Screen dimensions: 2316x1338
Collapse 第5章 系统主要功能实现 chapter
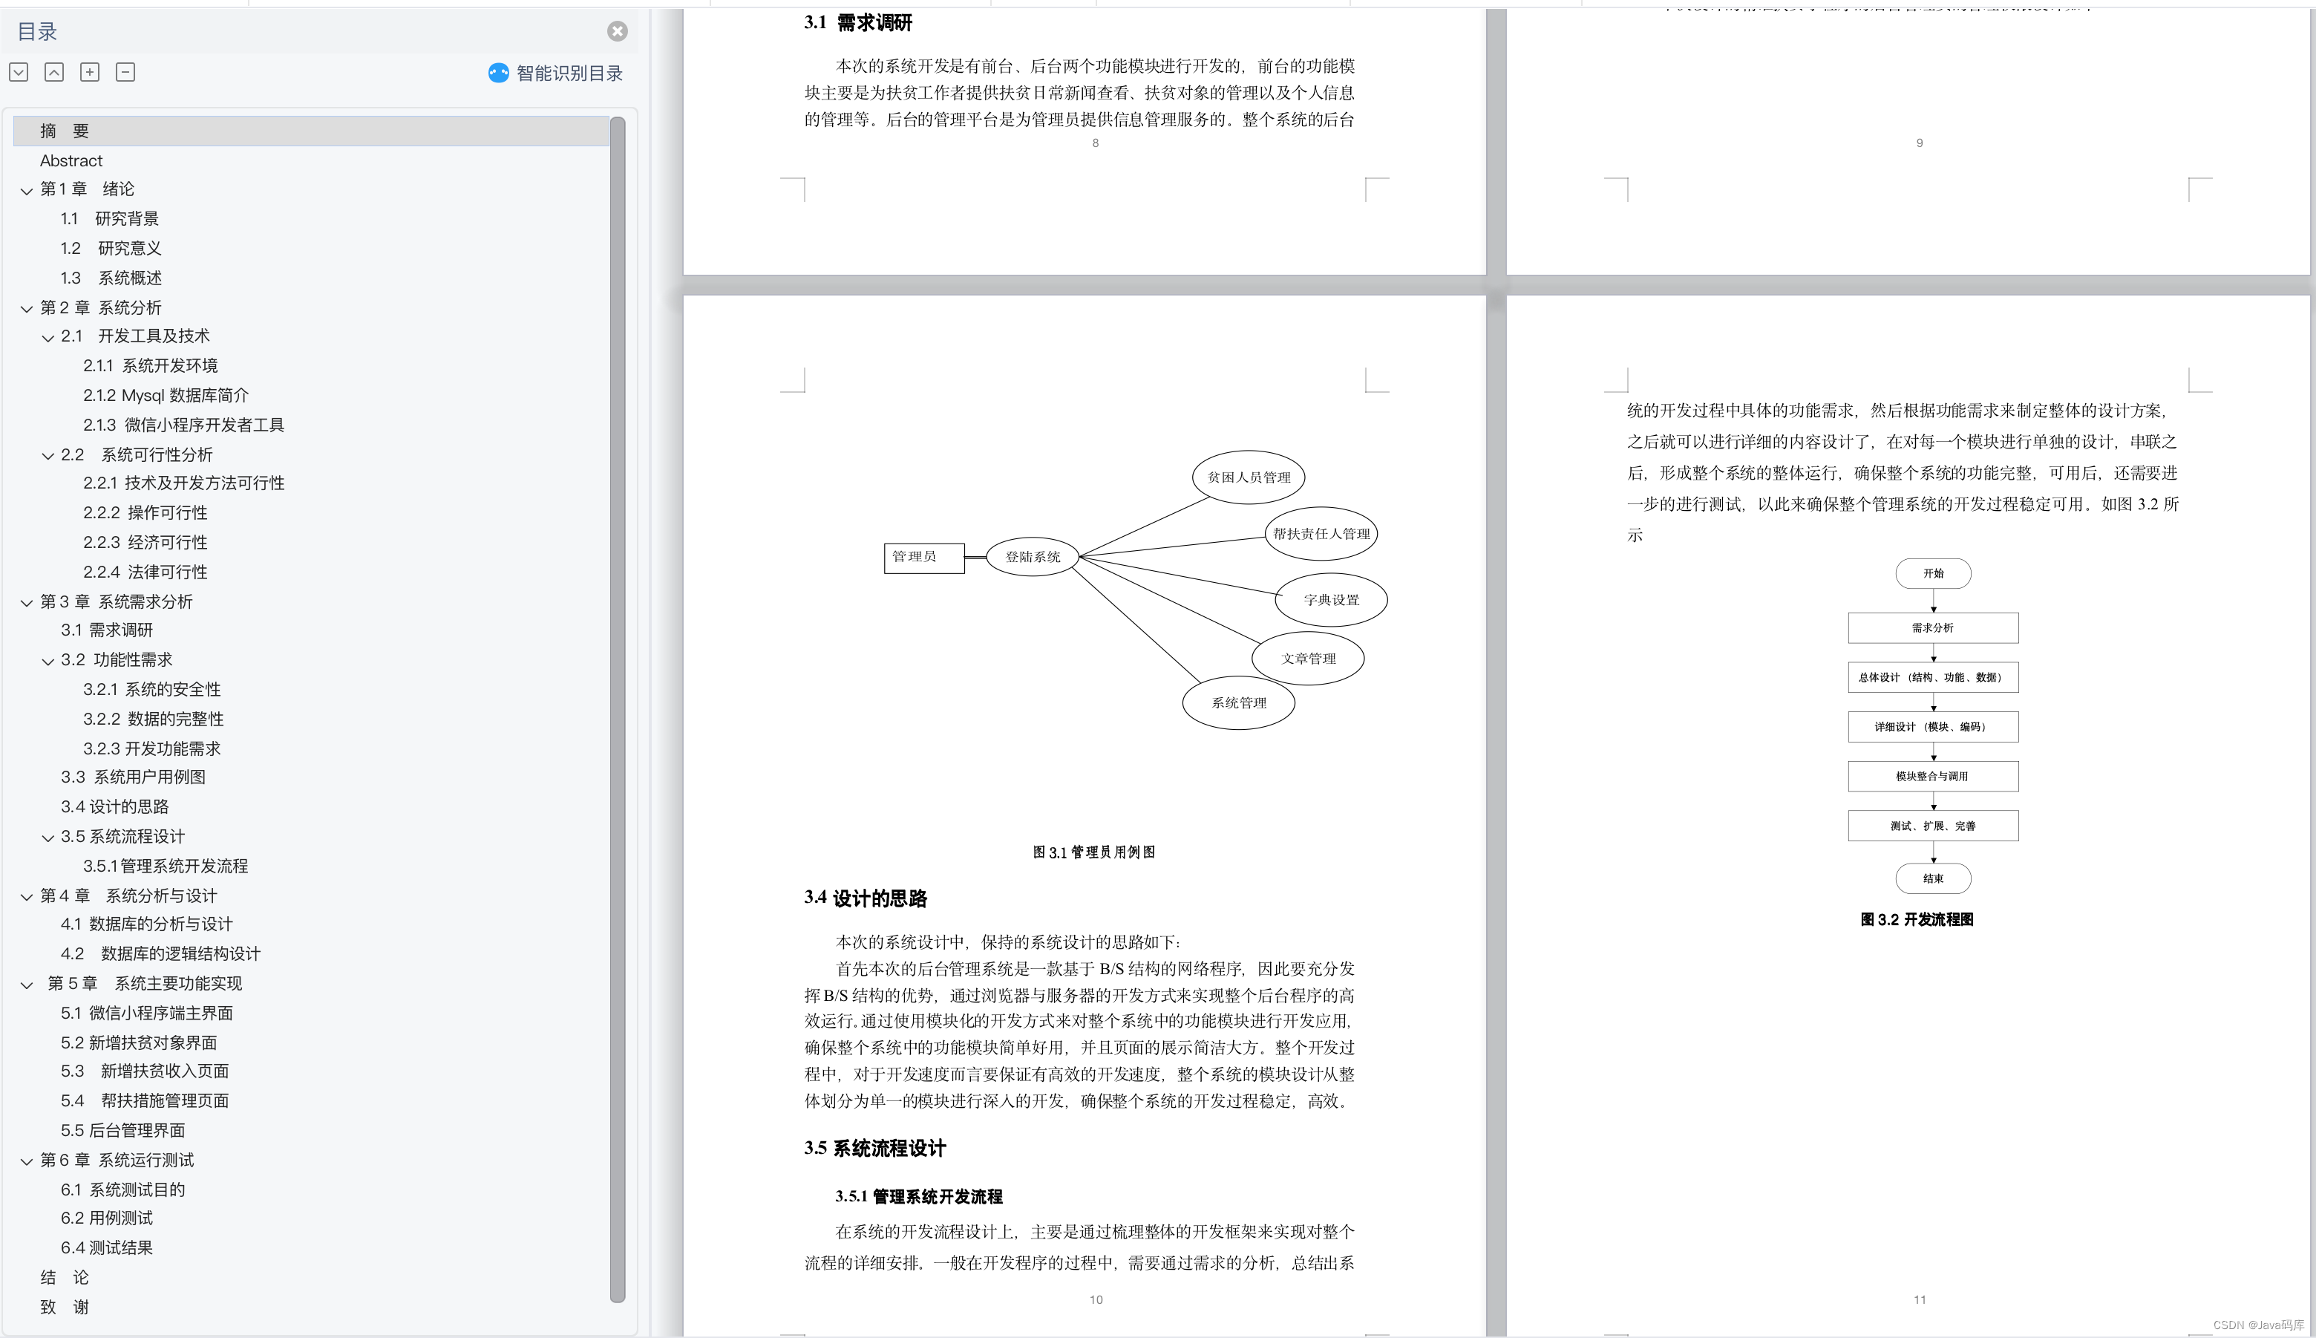(x=27, y=985)
